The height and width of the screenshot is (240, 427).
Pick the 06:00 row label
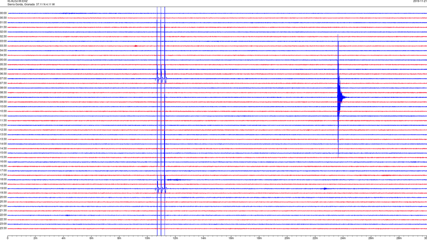(4, 69)
